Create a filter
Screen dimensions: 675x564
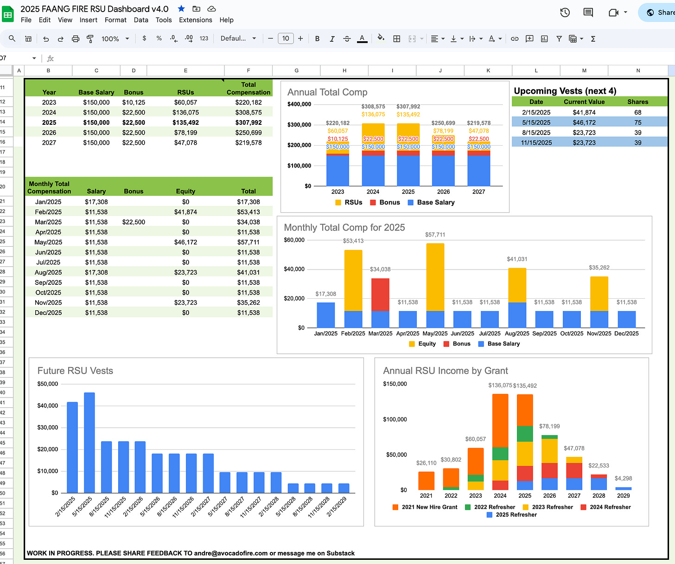click(559, 39)
